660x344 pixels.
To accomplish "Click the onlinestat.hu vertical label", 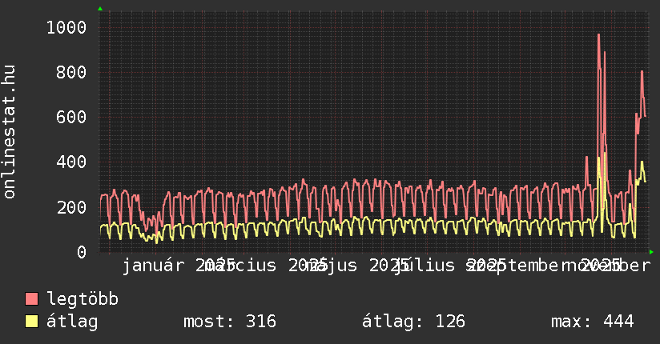I will click(x=10, y=132).
